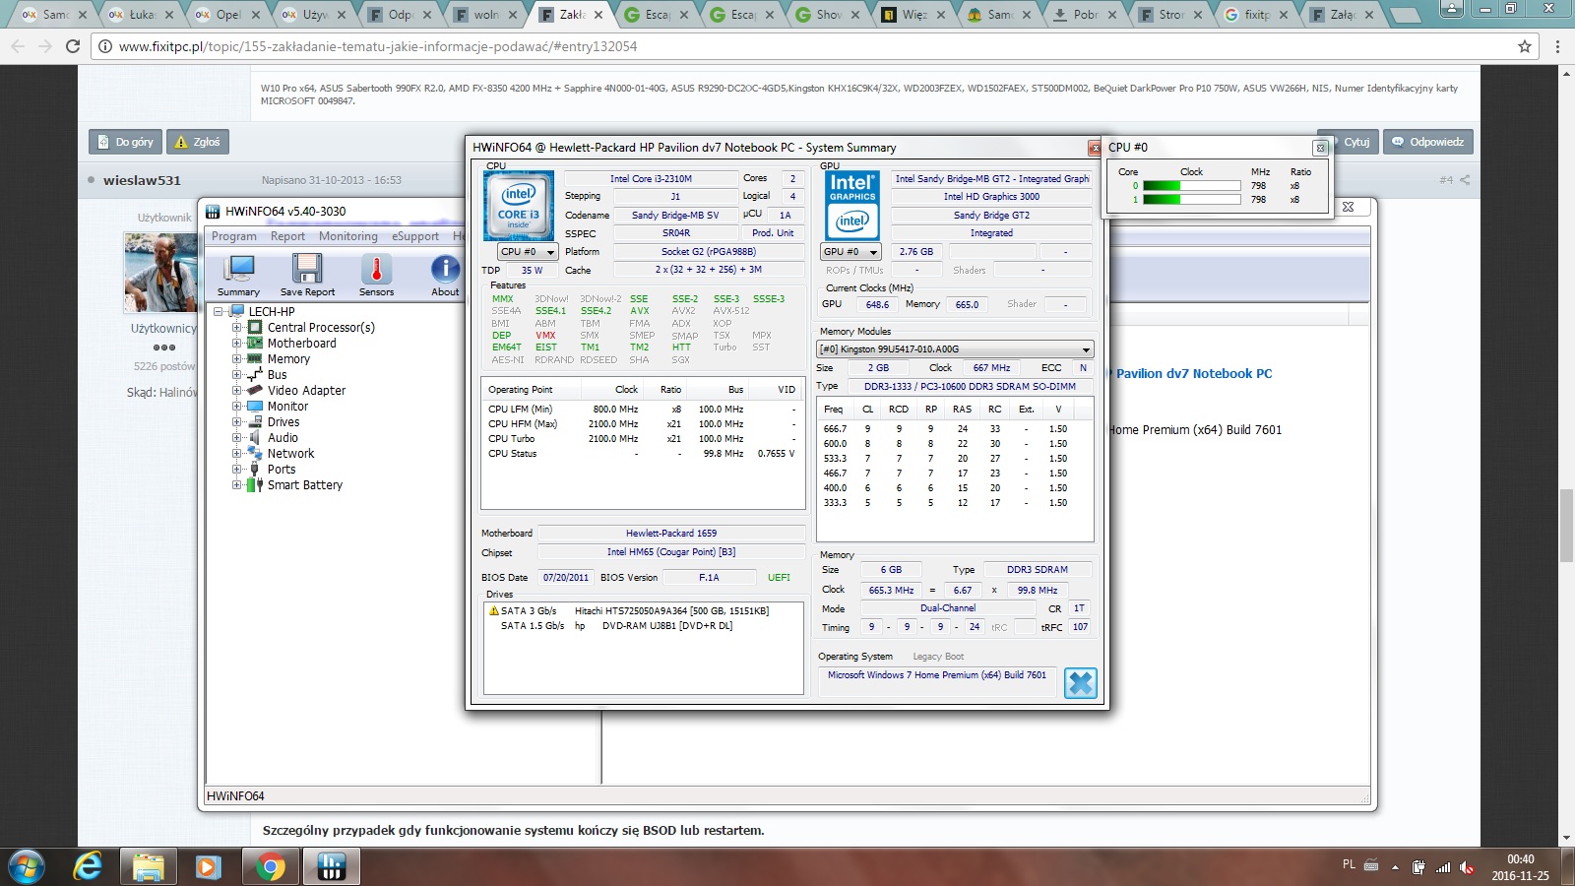Open the Program menu in HWiNFO64
1575x886 pixels.
pyautogui.click(x=233, y=236)
